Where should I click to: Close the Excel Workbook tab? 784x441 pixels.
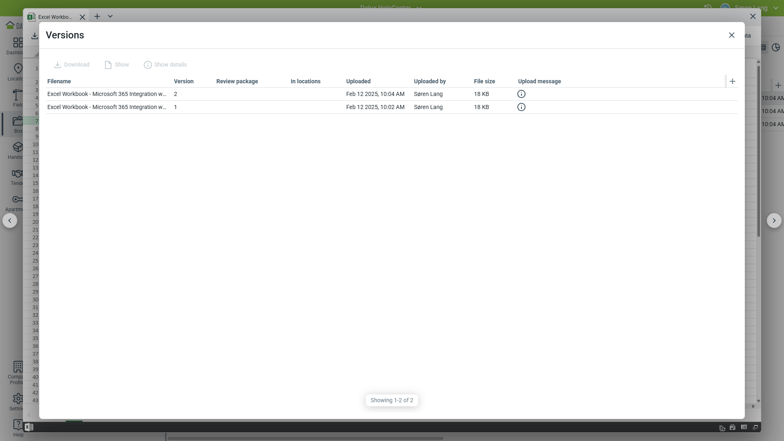(82, 17)
